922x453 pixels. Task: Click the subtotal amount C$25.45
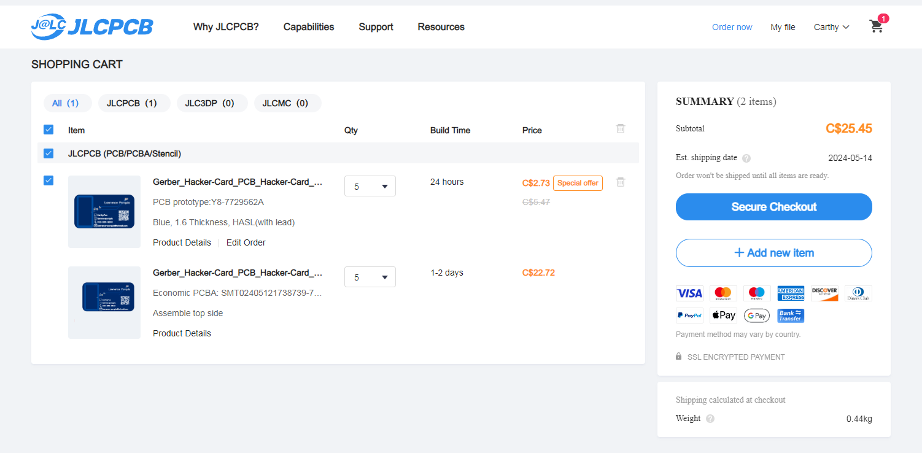849,128
